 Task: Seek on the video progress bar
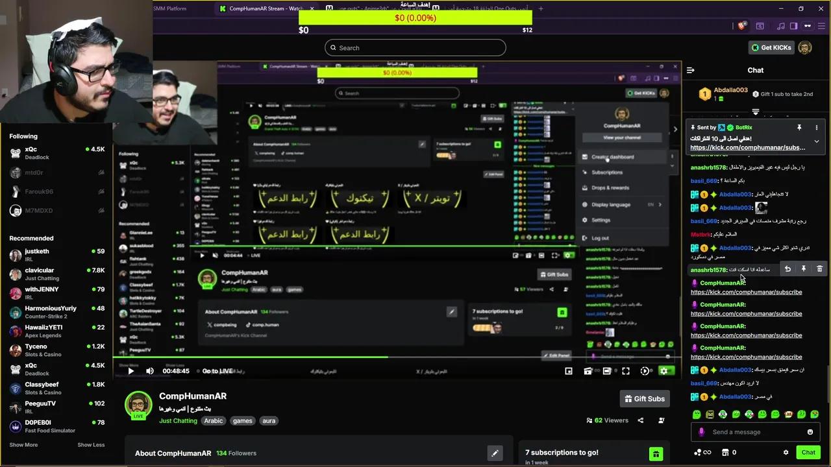coord(396,357)
